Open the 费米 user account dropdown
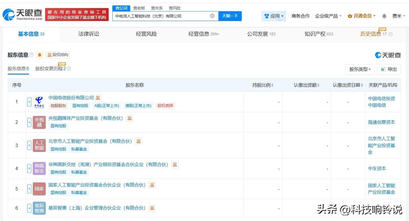The width and height of the screenshot is (409, 221). [399, 16]
